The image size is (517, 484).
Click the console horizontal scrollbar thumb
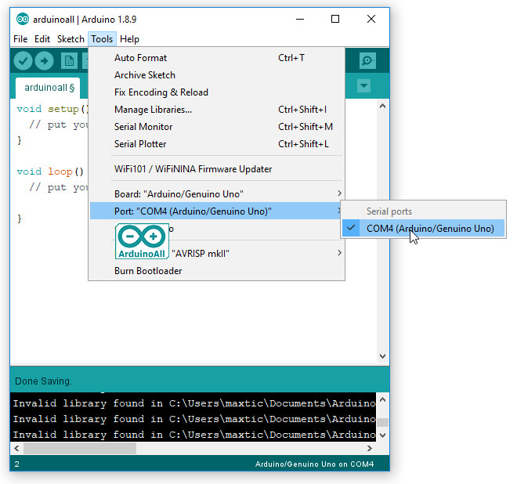click(79, 449)
